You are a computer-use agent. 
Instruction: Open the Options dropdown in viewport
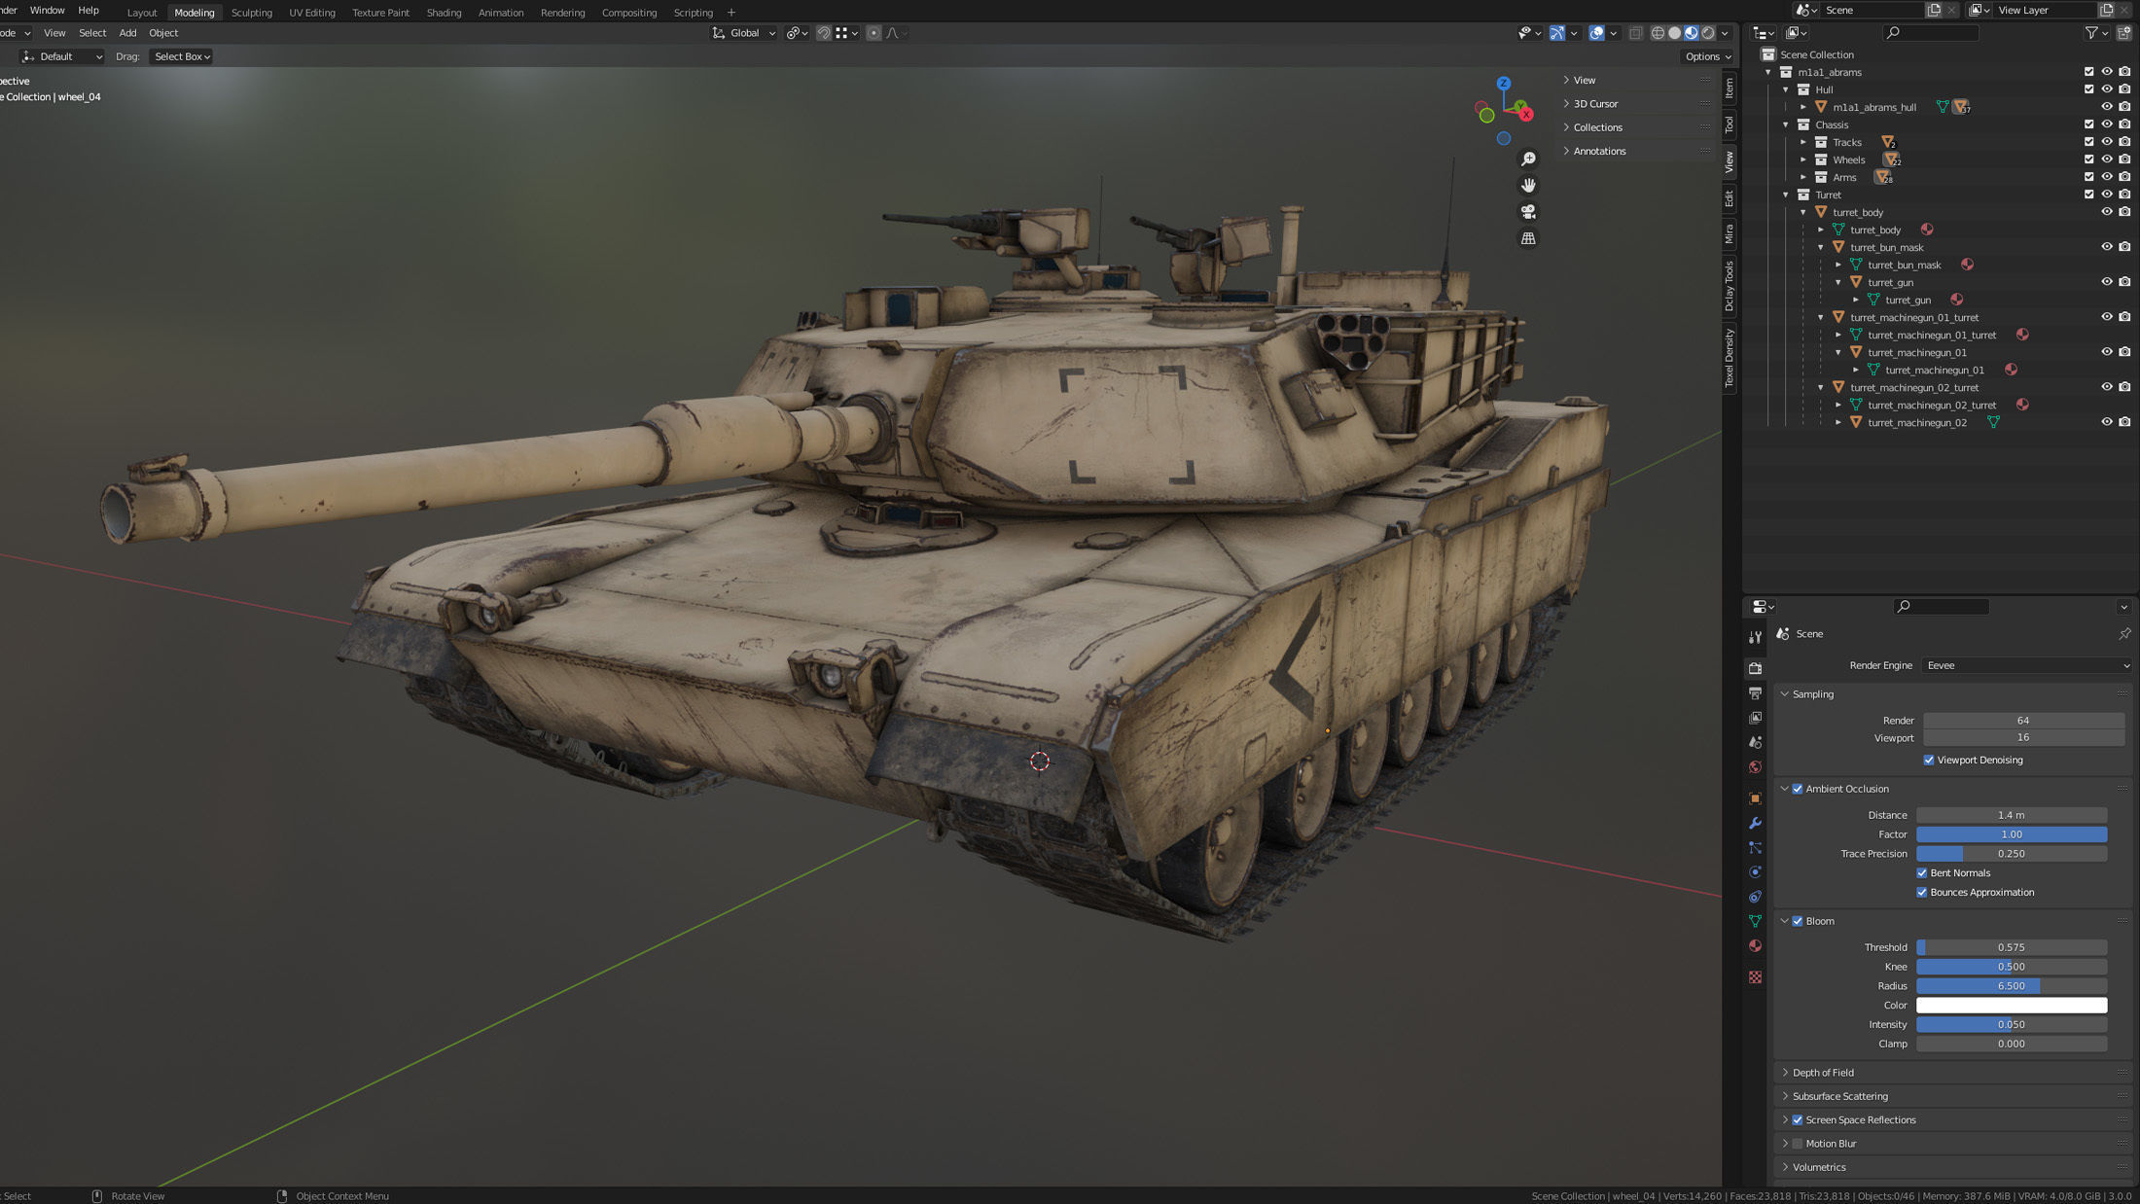[1708, 56]
